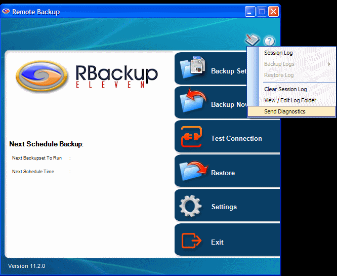Click the RBackup Eleven logo
The width and height of the screenshot is (337, 276).
pyautogui.click(x=86, y=75)
